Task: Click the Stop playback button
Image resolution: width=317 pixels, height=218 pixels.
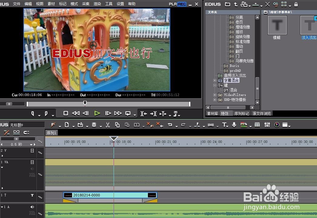Action: coord(66,113)
